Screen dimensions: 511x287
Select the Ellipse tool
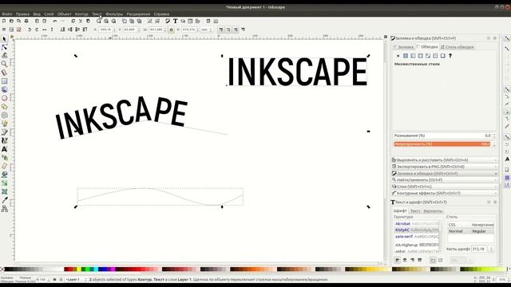[4, 98]
